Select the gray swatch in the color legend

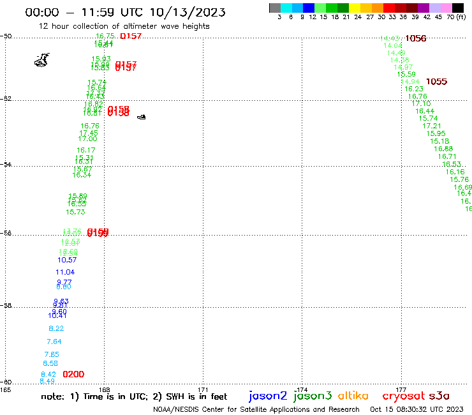click(275, 8)
